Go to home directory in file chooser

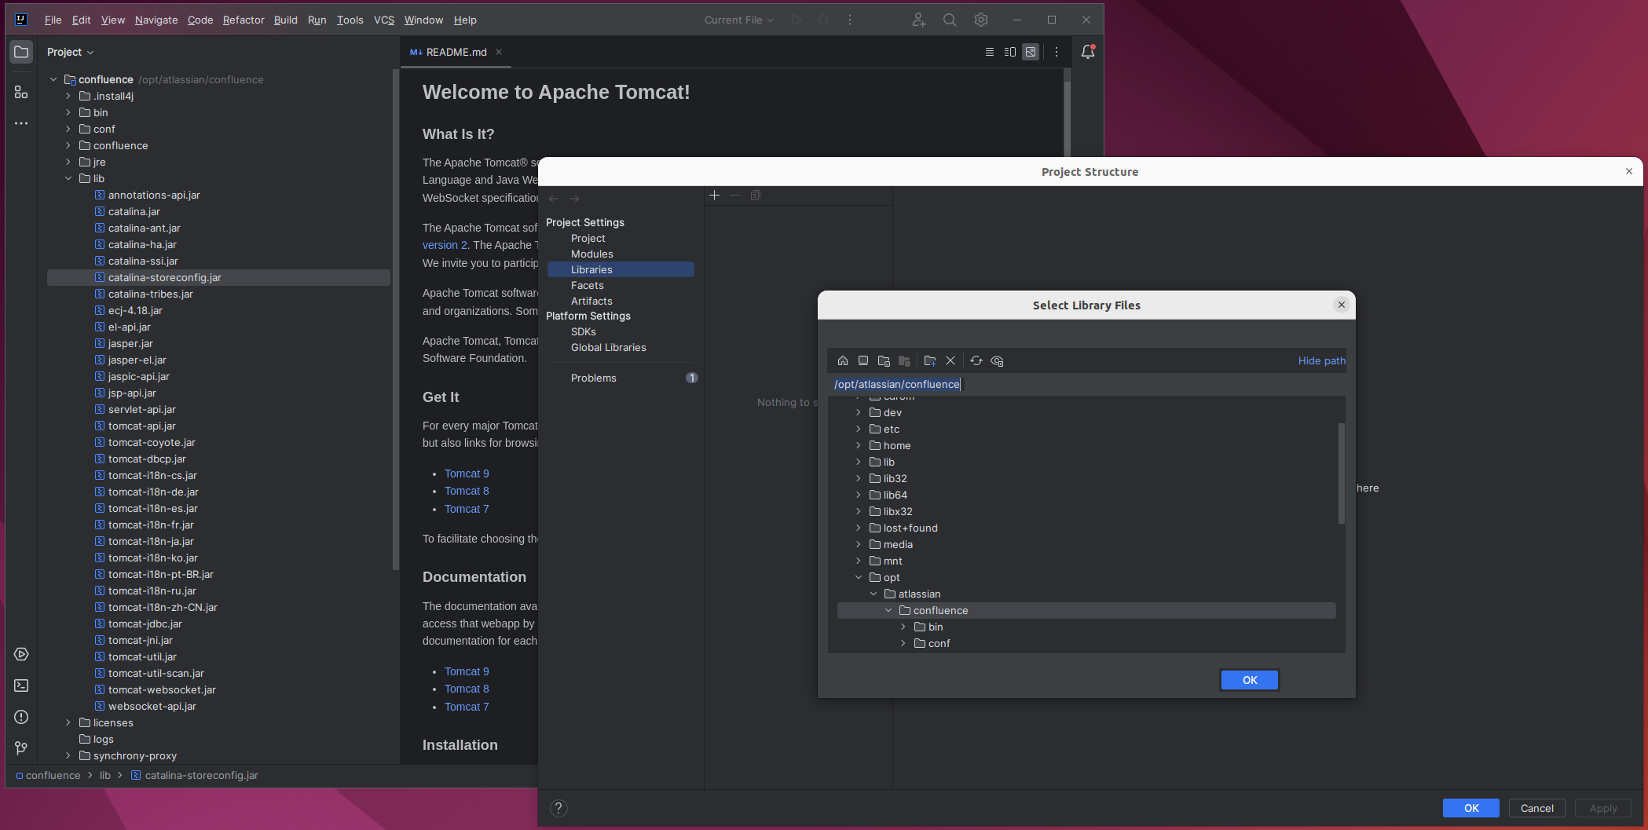tap(843, 360)
